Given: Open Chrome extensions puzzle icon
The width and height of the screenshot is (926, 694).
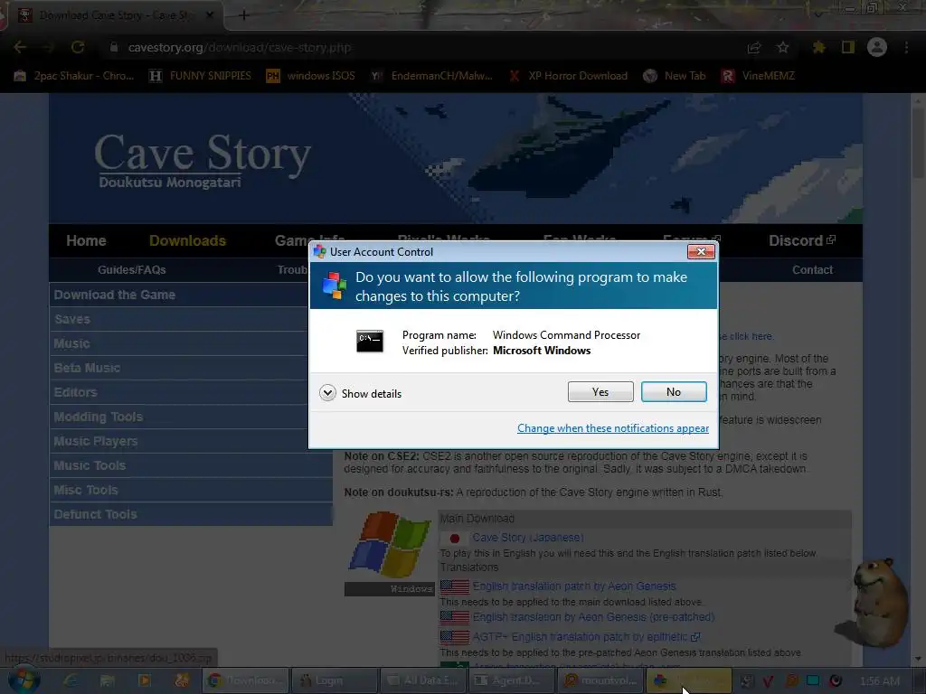Looking at the screenshot, I should click(818, 47).
